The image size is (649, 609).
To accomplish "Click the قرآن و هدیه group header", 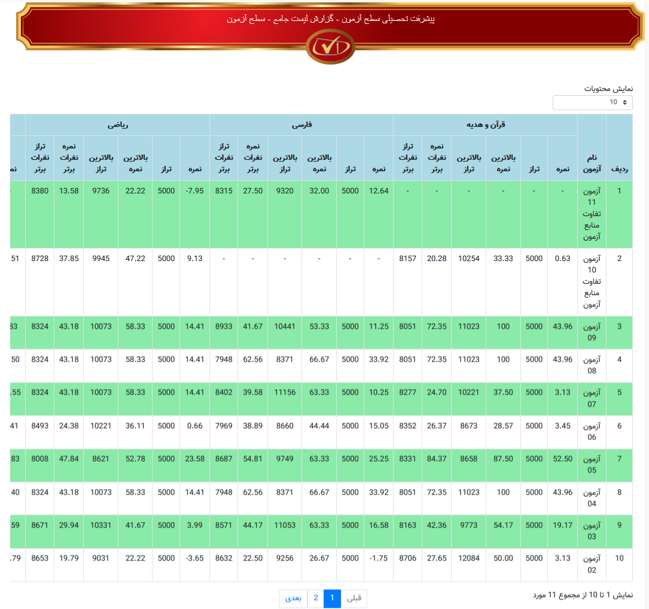I will pyautogui.click(x=486, y=125).
